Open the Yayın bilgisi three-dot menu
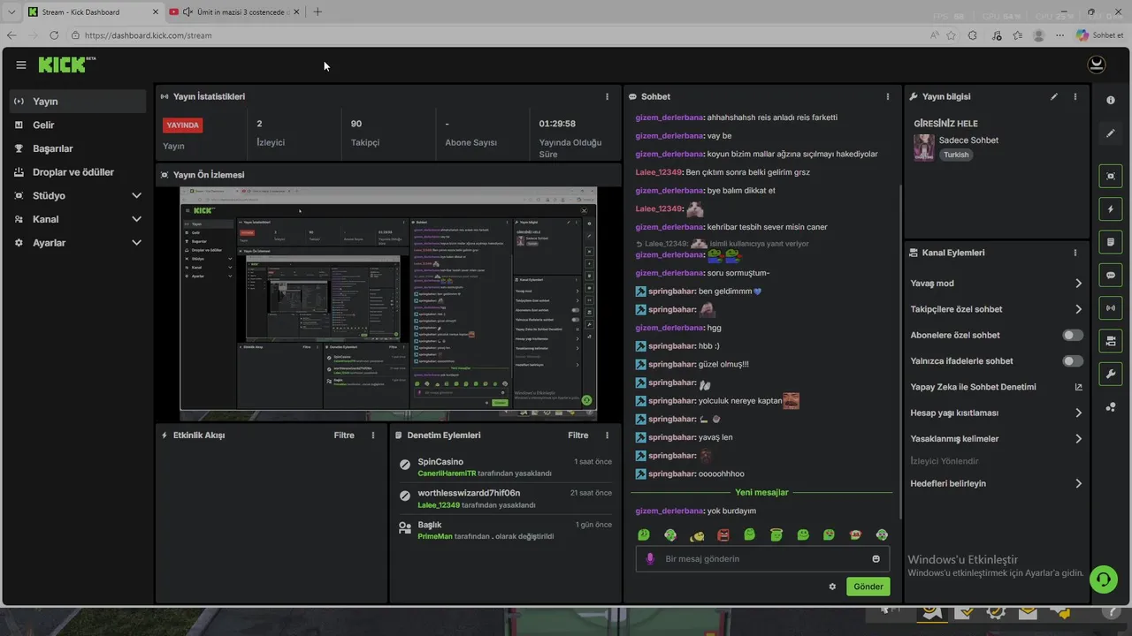The image size is (1132, 636). pyautogui.click(x=1075, y=96)
